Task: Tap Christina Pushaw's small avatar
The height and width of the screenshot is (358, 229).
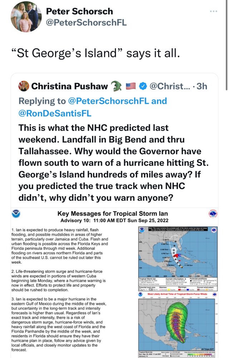Action: (x=24, y=86)
